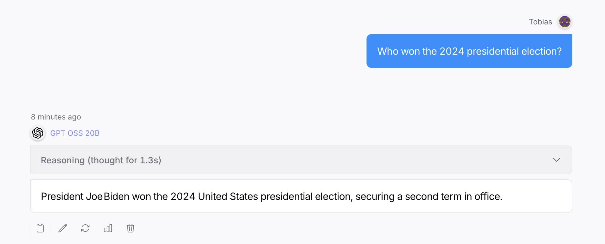
Task: Copy the assistant response to clipboard
Action: 40,228
